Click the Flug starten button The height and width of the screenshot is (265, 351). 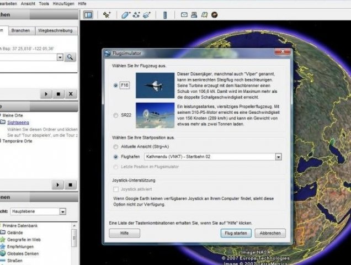coord(236,234)
